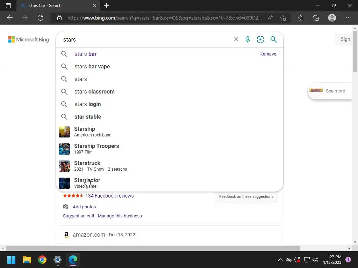Image resolution: width=358 pixels, height=268 pixels.
Task: View site information lock icon
Action: tap(59, 18)
